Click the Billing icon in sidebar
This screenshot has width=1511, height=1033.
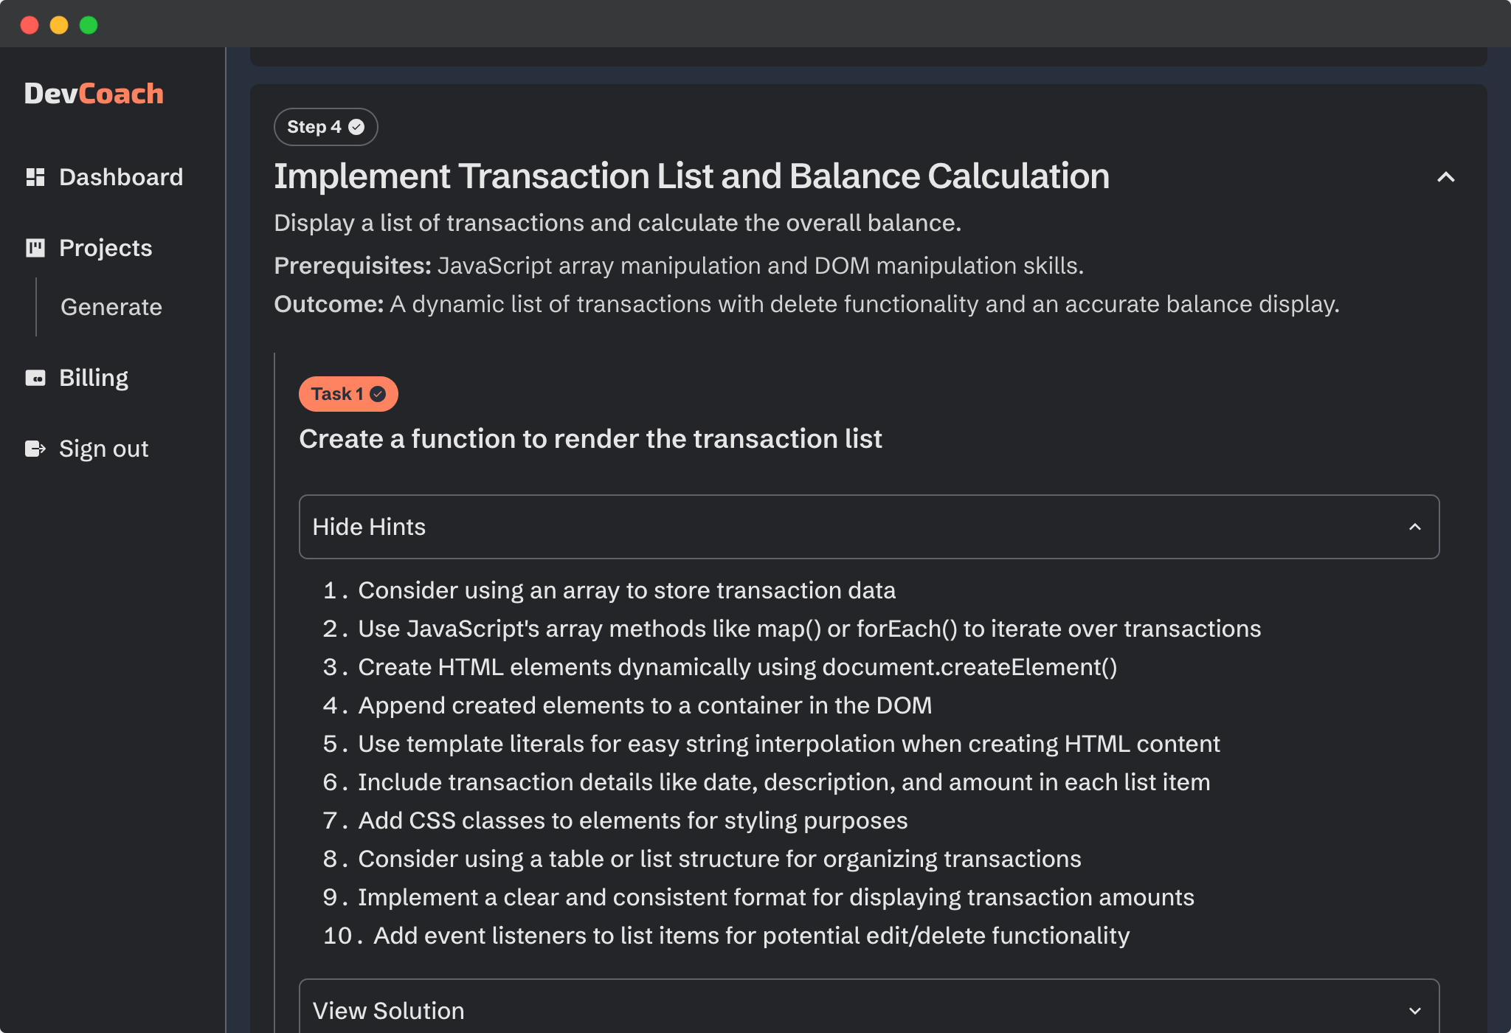(35, 376)
